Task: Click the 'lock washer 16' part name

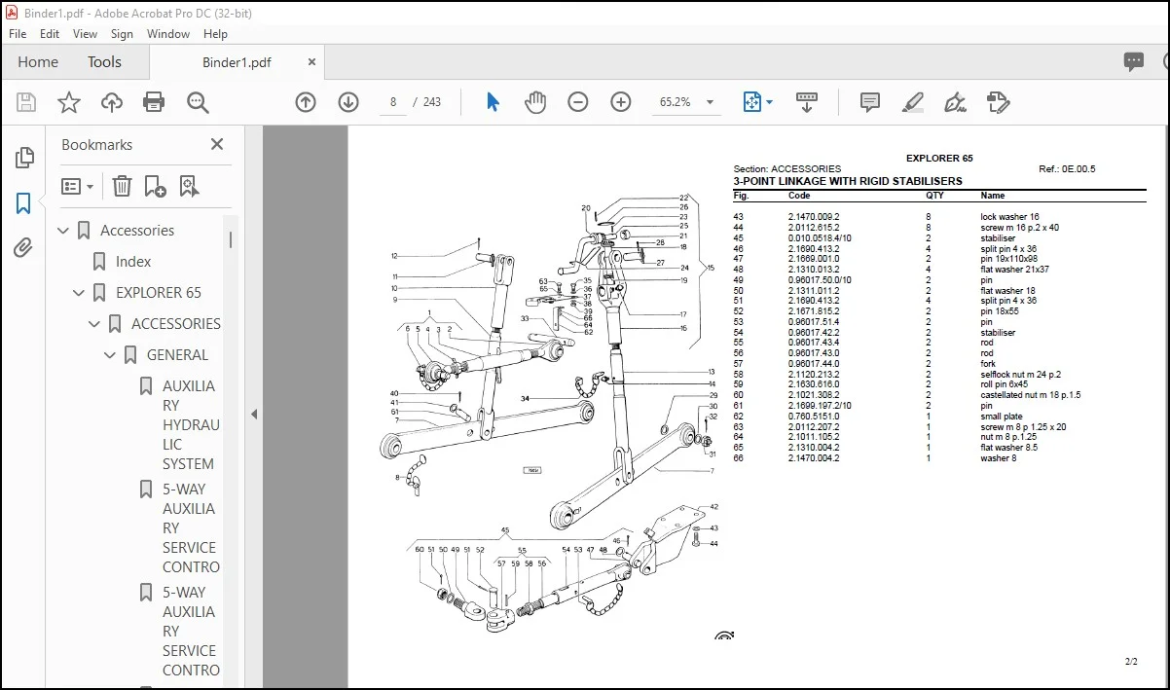Action: click(1009, 217)
